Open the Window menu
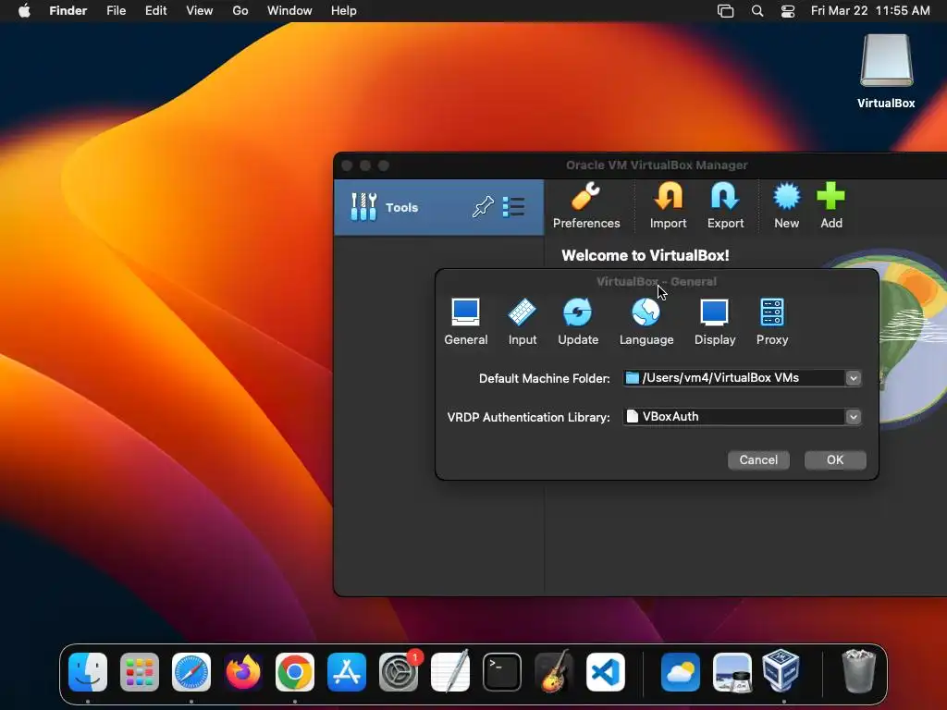 pos(289,11)
